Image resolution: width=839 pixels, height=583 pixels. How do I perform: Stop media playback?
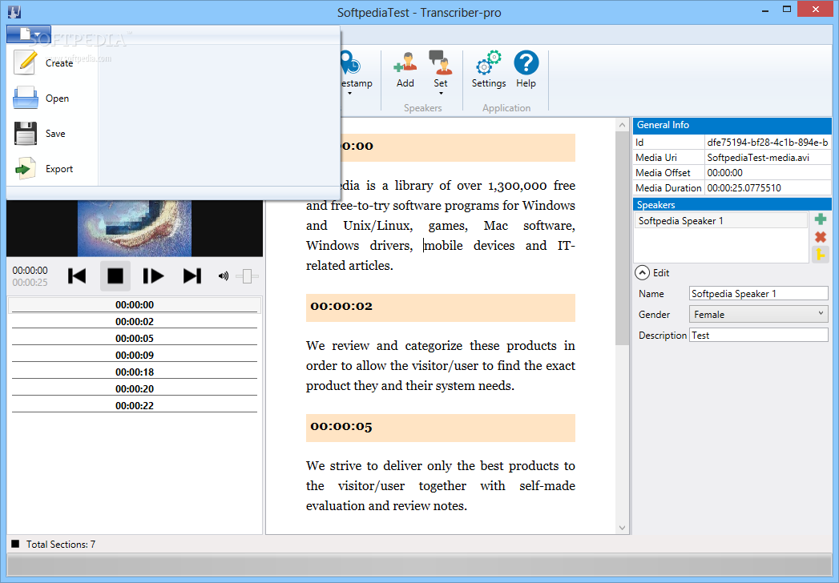coord(115,276)
